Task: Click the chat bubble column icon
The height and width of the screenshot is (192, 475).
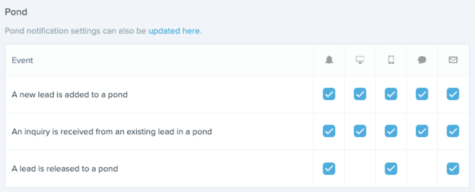Action: [422, 60]
